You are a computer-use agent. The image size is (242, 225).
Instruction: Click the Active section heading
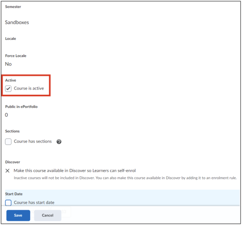[10, 80]
